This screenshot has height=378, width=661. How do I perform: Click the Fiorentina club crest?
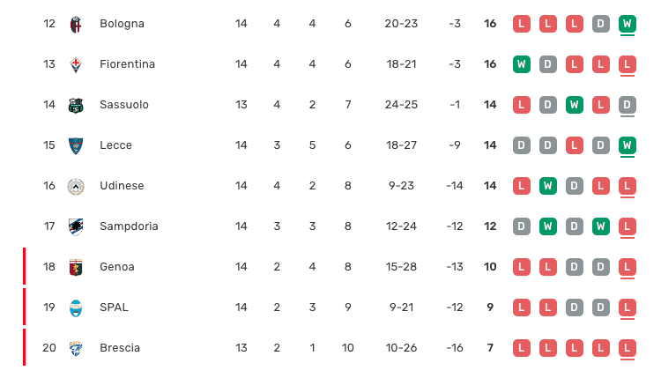click(x=75, y=64)
